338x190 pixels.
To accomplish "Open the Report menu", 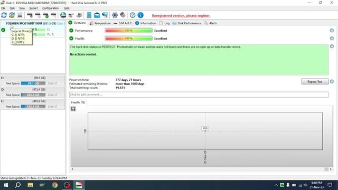I will pos(33,8).
